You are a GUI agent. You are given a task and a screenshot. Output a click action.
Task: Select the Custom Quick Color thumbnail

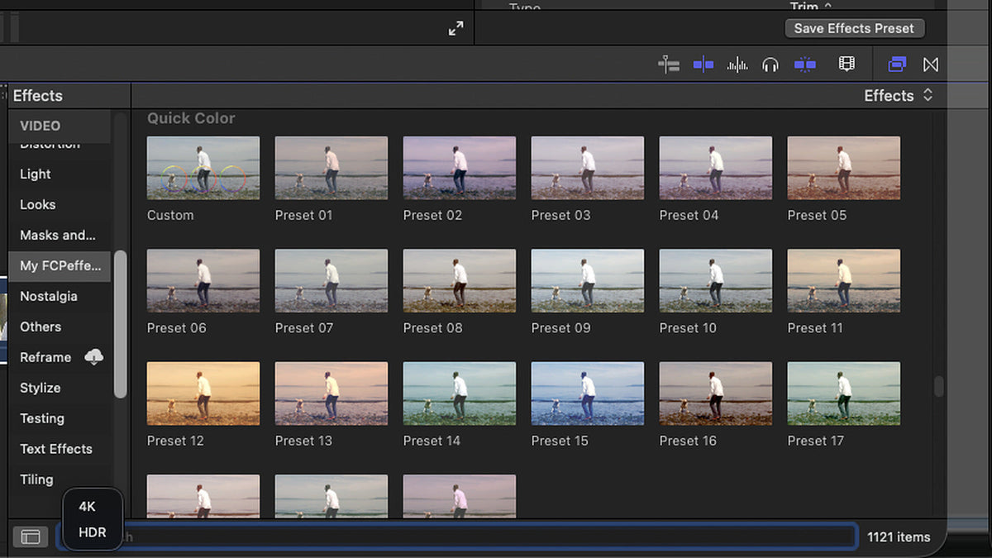[203, 168]
